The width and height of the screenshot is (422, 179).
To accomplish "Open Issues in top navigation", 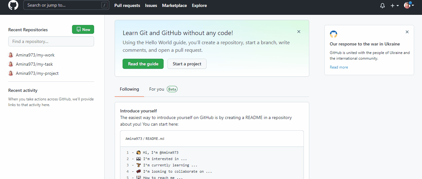I will tap(151, 5).
